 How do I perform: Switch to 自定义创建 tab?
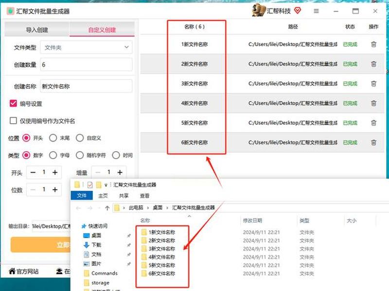click(x=102, y=30)
